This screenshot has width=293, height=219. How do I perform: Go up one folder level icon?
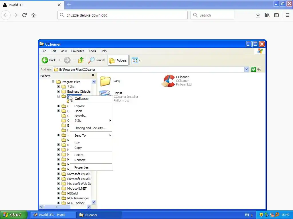click(x=81, y=60)
